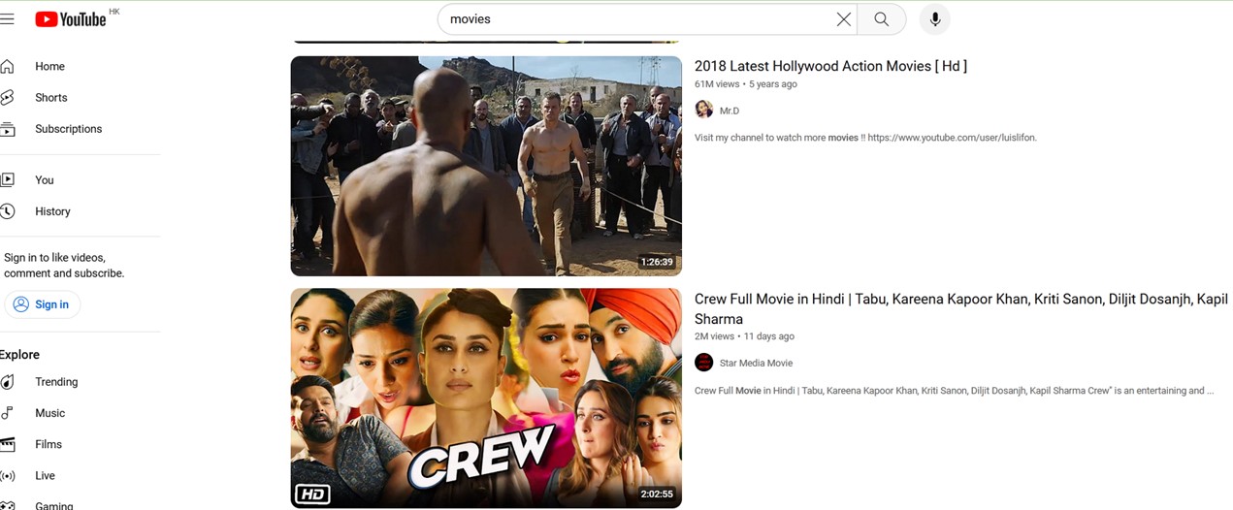Open Star Media Movie channel name
The width and height of the screenshot is (1233, 510).
tap(756, 363)
